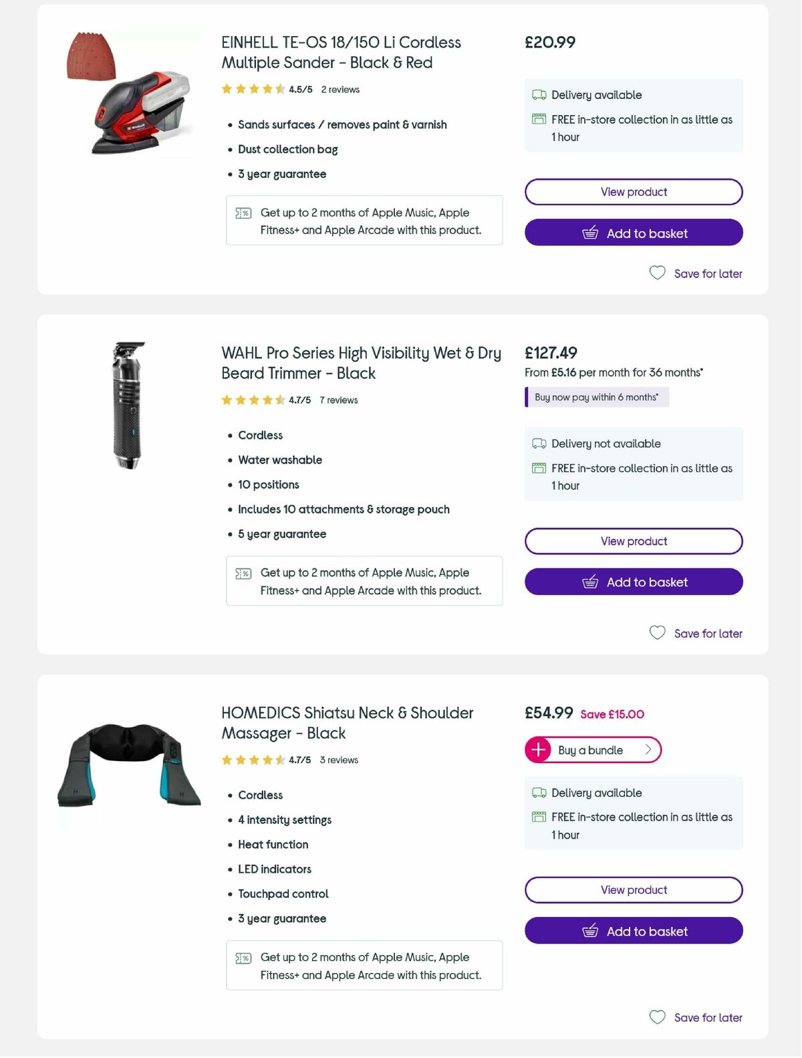Click View product for WAHL trimmer
Screen dimensions: 802x1058
click(x=634, y=541)
